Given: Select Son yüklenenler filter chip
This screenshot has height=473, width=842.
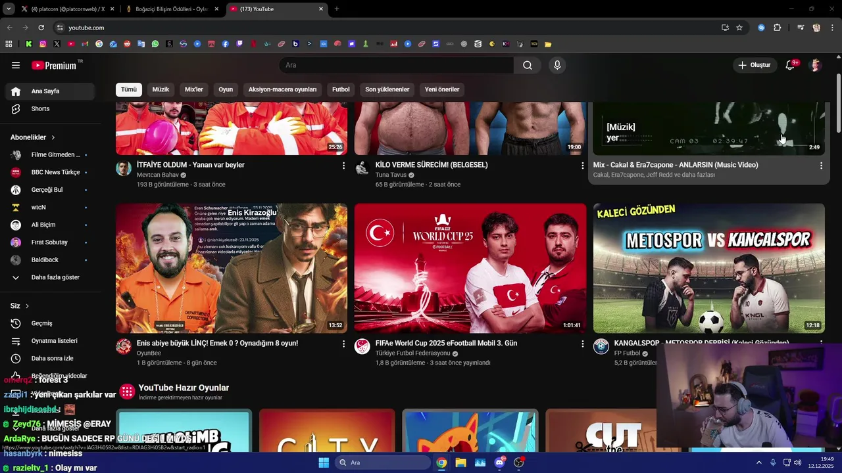Looking at the screenshot, I should 387,89.
